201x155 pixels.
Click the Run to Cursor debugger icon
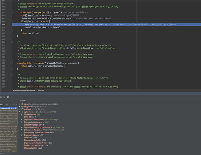click(4, 97)
